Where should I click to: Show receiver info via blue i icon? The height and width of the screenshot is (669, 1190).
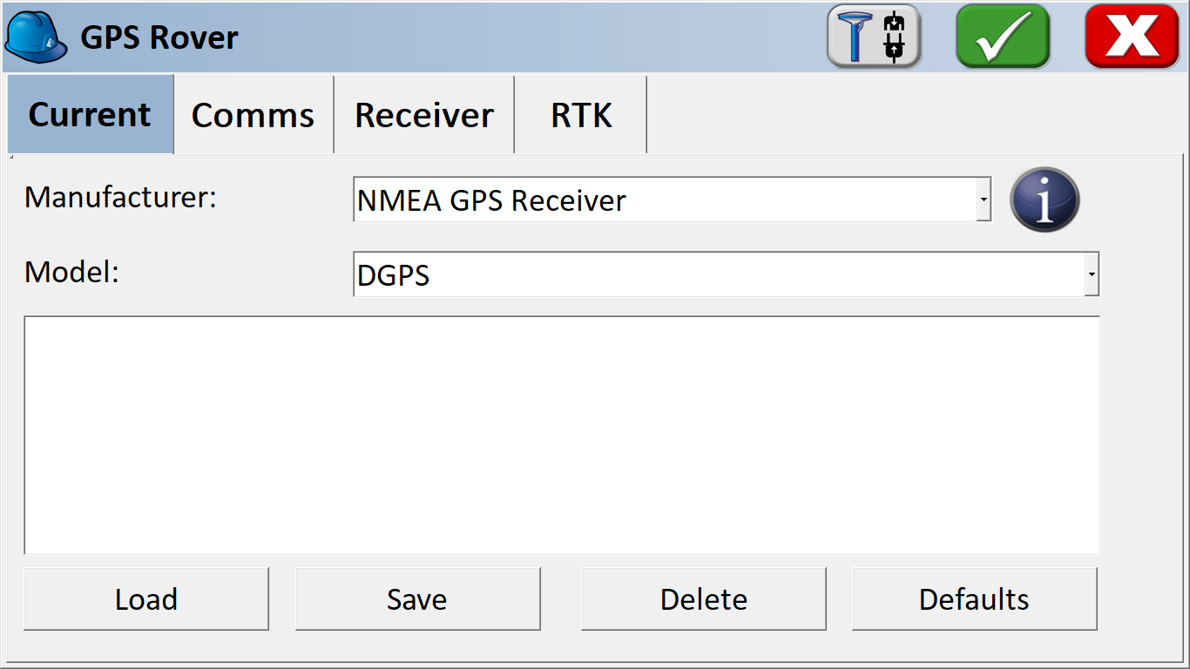(1045, 199)
